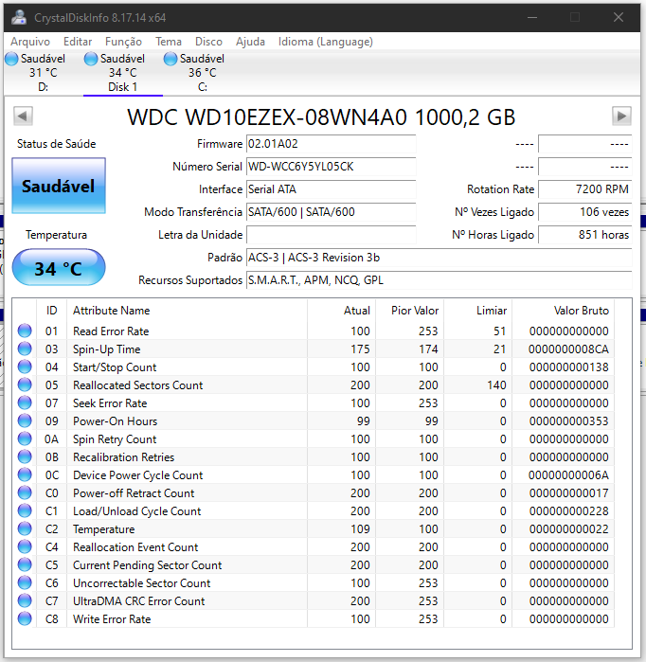Image resolution: width=646 pixels, height=662 pixels.
Task: Open the Função menu
Action: [123, 42]
